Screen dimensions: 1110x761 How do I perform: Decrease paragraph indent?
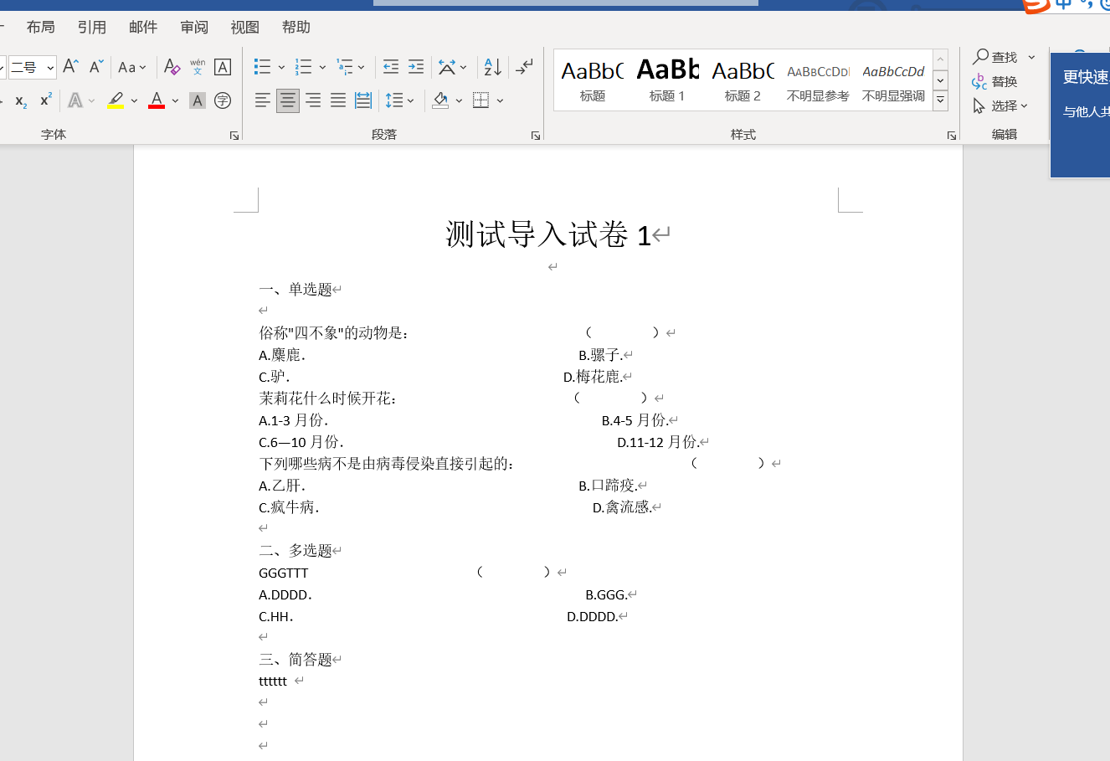(391, 67)
